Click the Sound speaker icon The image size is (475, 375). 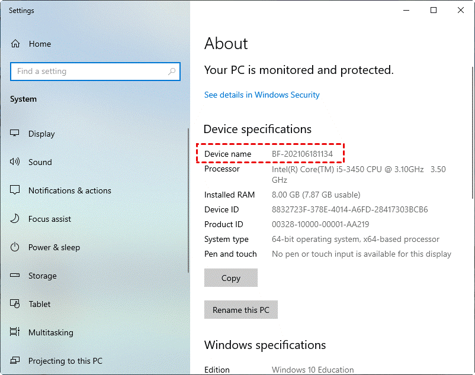pos(15,162)
